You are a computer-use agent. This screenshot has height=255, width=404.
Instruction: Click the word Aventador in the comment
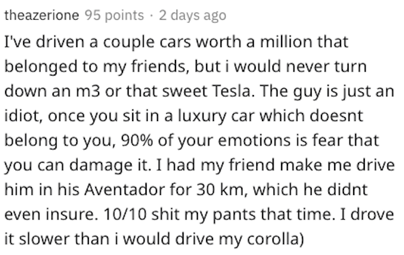click(125, 190)
